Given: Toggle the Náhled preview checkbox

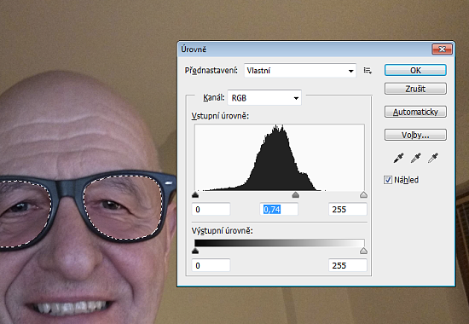Looking at the screenshot, I should (388, 180).
